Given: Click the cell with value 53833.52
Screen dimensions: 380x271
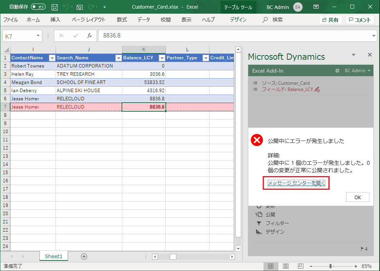Looking at the screenshot, I should [144, 82].
